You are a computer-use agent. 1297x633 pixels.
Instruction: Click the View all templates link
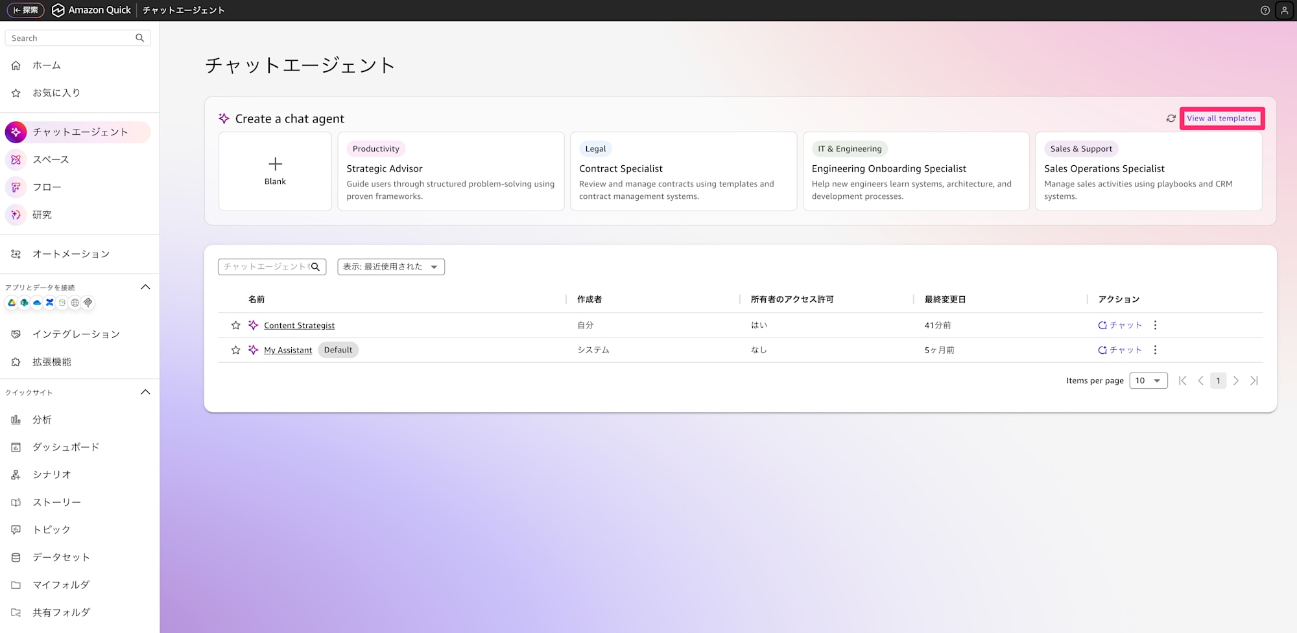pos(1222,119)
